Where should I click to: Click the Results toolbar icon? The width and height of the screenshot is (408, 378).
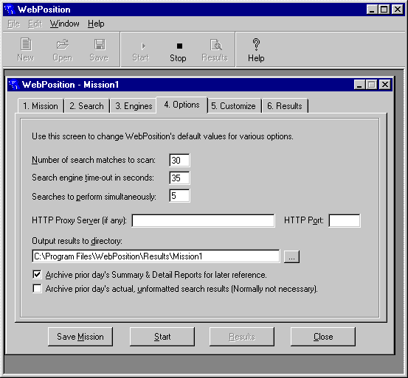pyautogui.click(x=215, y=45)
